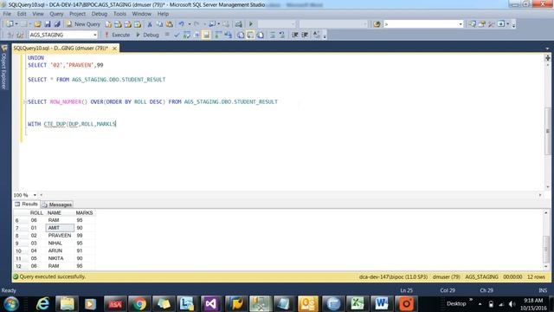
Task: Switch to the Messages tab
Action: pyautogui.click(x=57, y=205)
